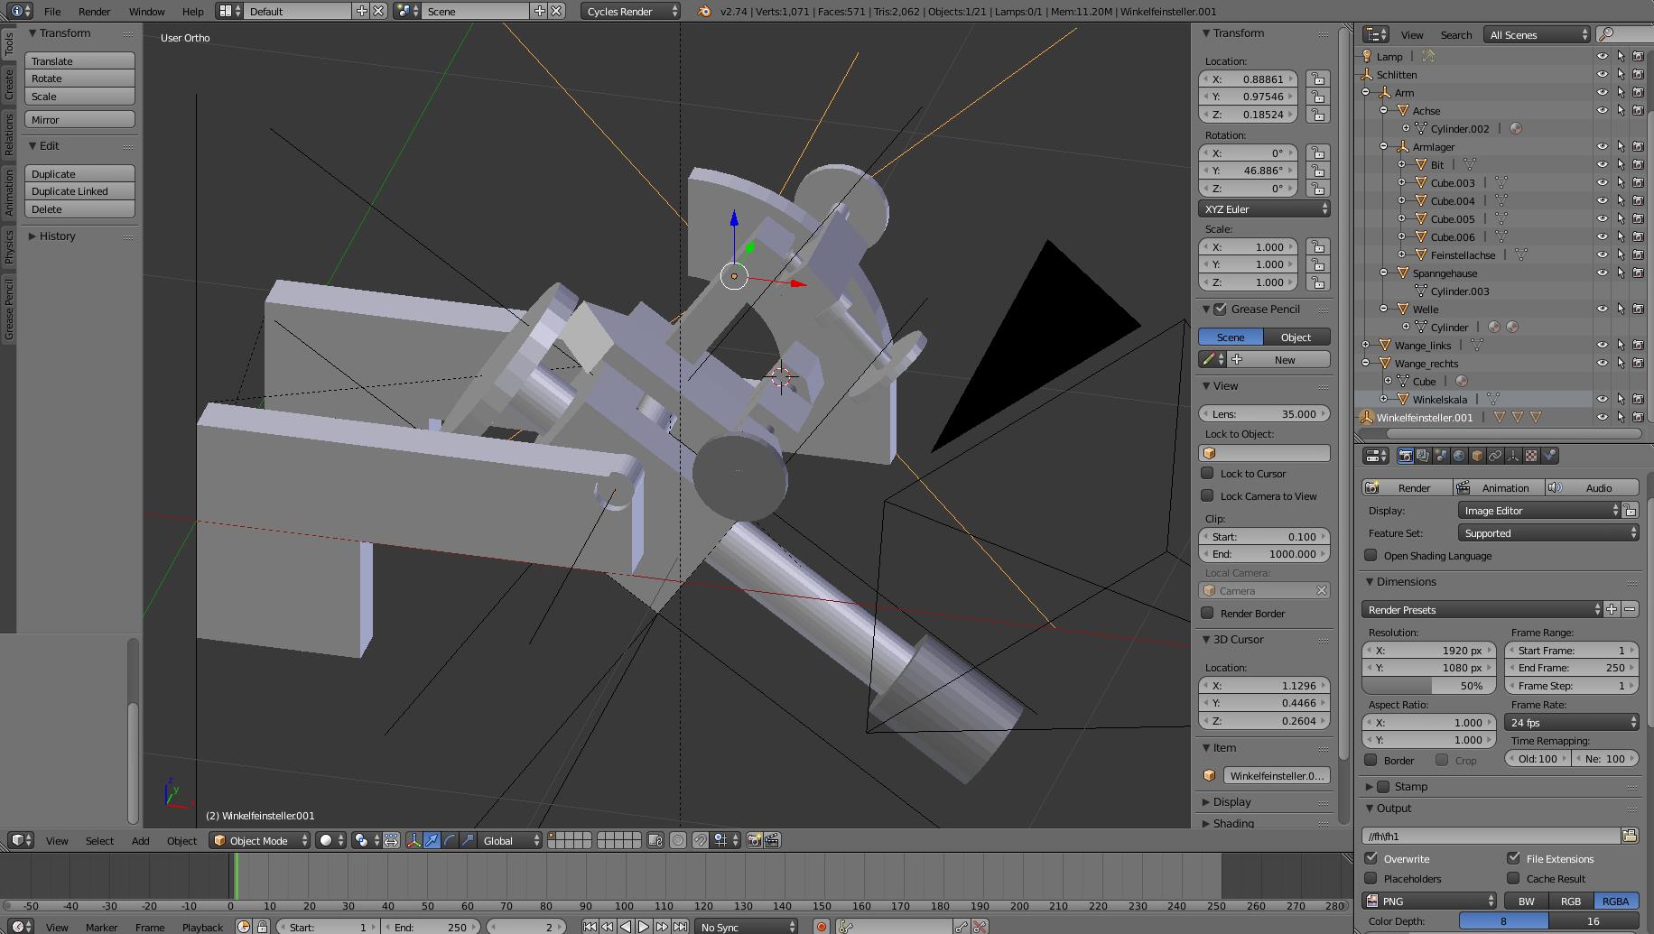Click the Blender info editor type icon
Image resolution: width=1654 pixels, height=934 pixels.
tap(21, 11)
